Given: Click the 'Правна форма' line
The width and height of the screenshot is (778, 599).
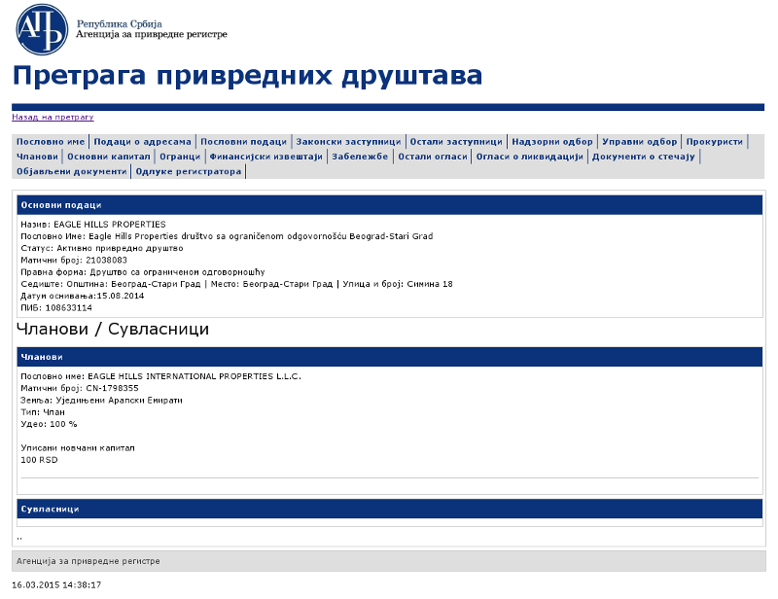Looking at the screenshot, I should tap(143, 272).
